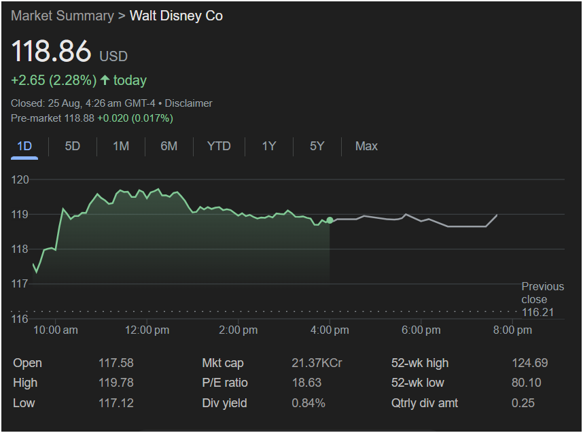View the 1Y price history
This screenshot has height=433, width=583.
[x=269, y=146]
